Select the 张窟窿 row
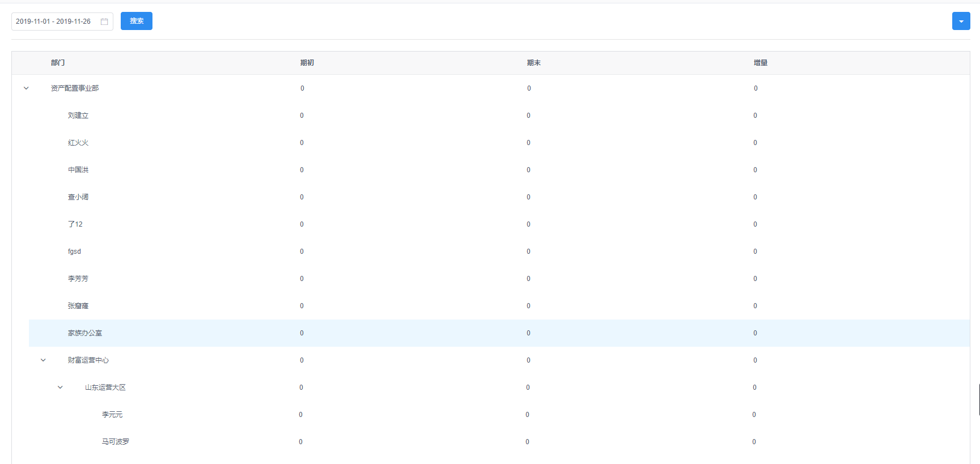The width and height of the screenshot is (980, 464). click(x=499, y=306)
